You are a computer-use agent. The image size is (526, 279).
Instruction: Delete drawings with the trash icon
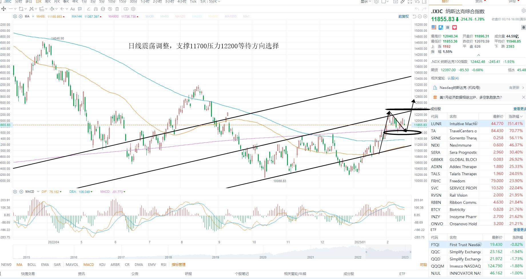pyautogui.click(x=117, y=9)
